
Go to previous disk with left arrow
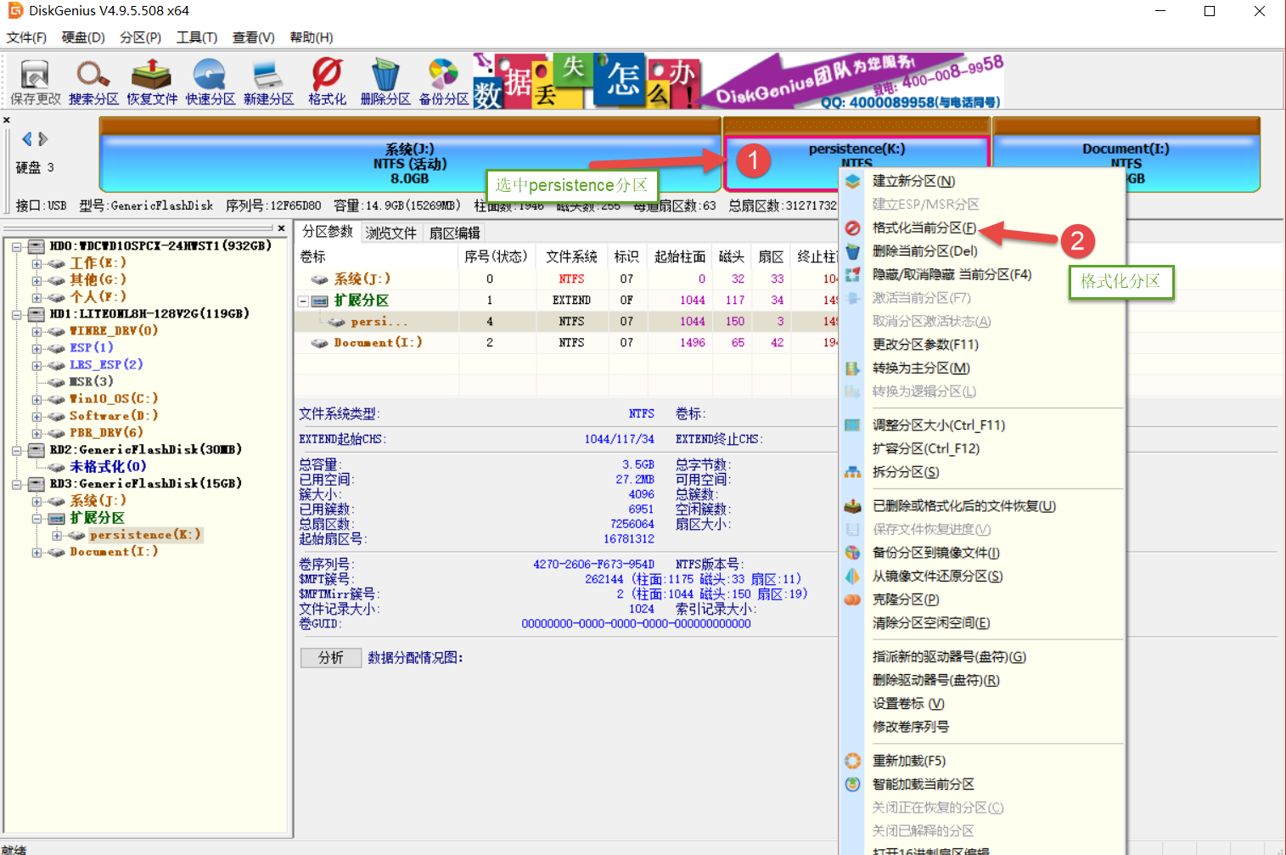tap(27, 138)
